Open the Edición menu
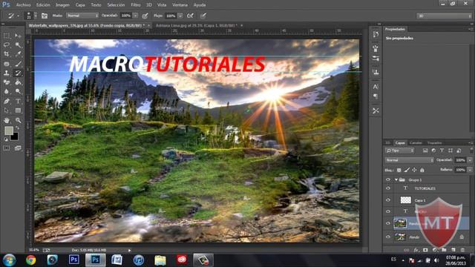 [x=43, y=5]
